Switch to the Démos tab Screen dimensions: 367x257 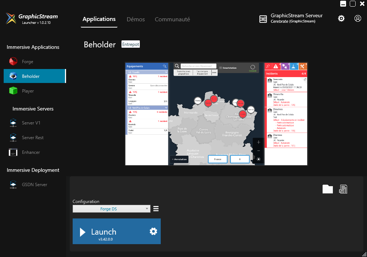136,19
